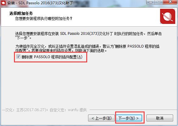Click the white header banner beside the heading
Screen dimensions: 178x126
coord(114,17)
